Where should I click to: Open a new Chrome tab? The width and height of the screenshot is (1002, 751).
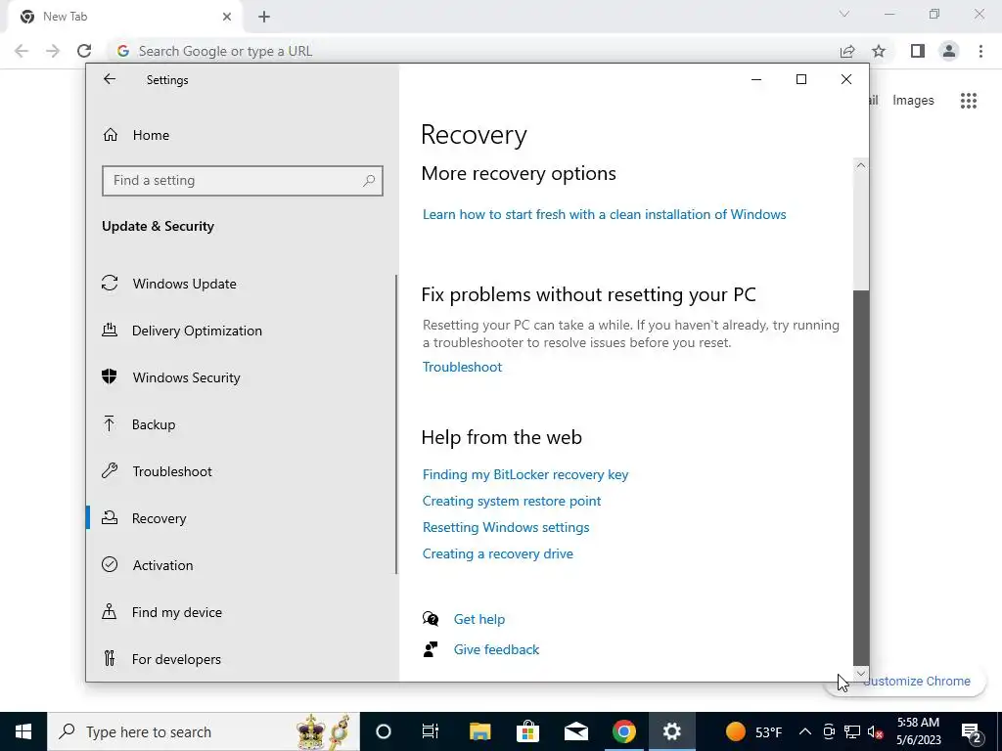click(264, 17)
